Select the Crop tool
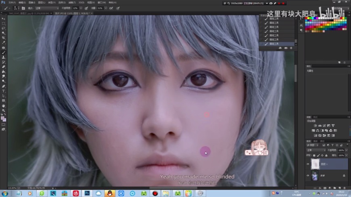This screenshot has height=197, width=351. (3, 38)
